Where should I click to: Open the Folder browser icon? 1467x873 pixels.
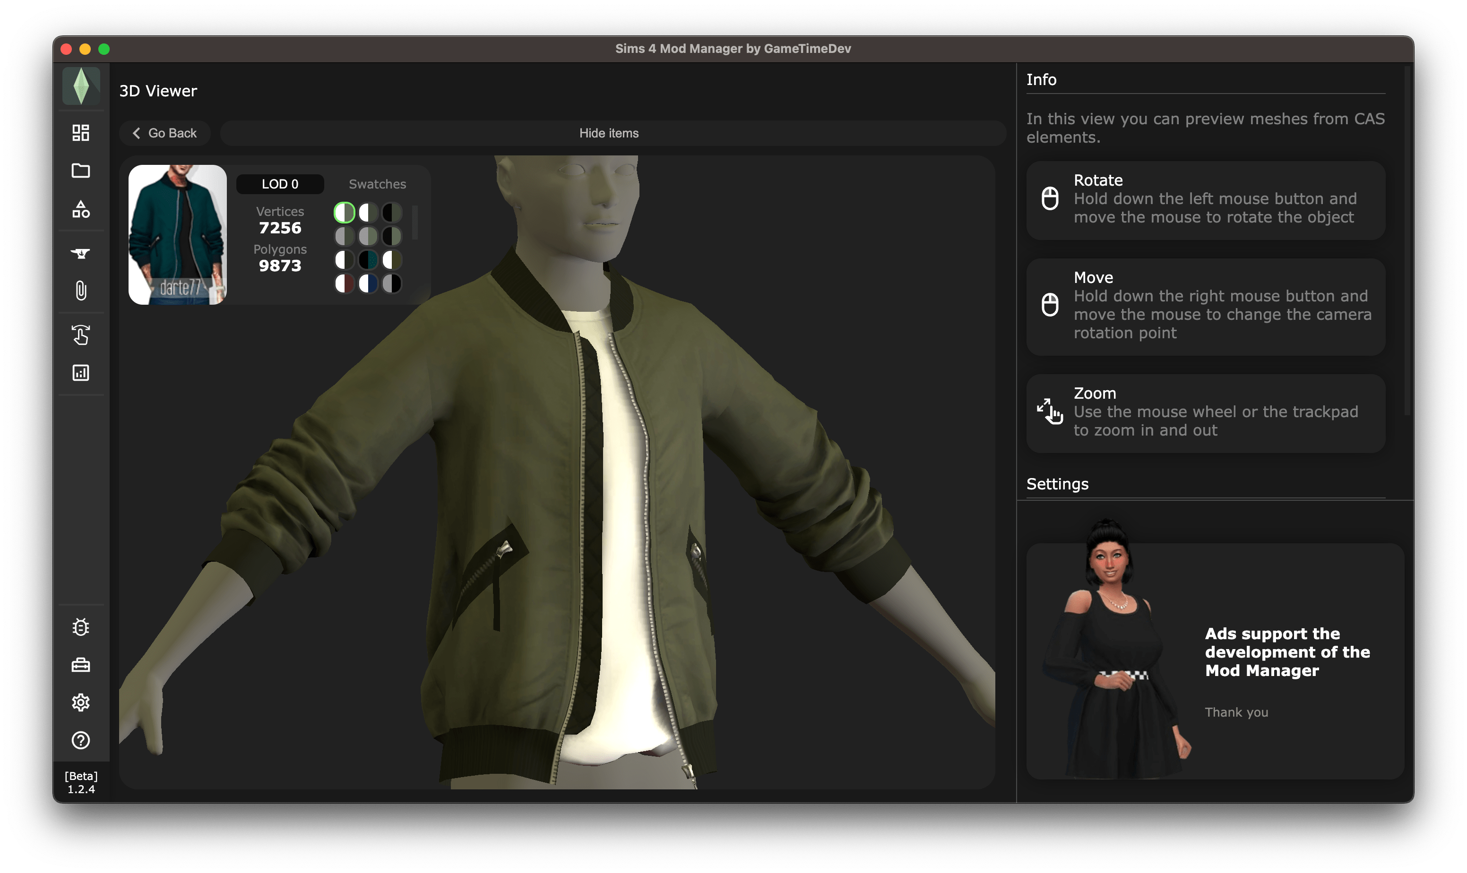click(82, 170)
